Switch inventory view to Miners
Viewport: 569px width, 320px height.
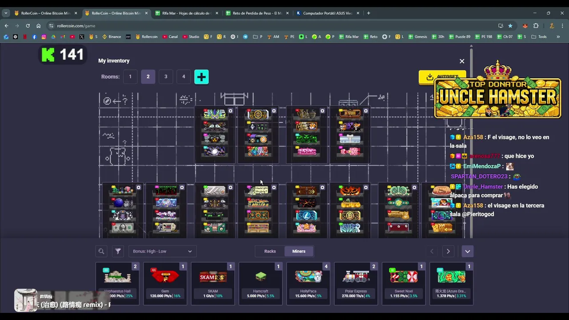299,251
